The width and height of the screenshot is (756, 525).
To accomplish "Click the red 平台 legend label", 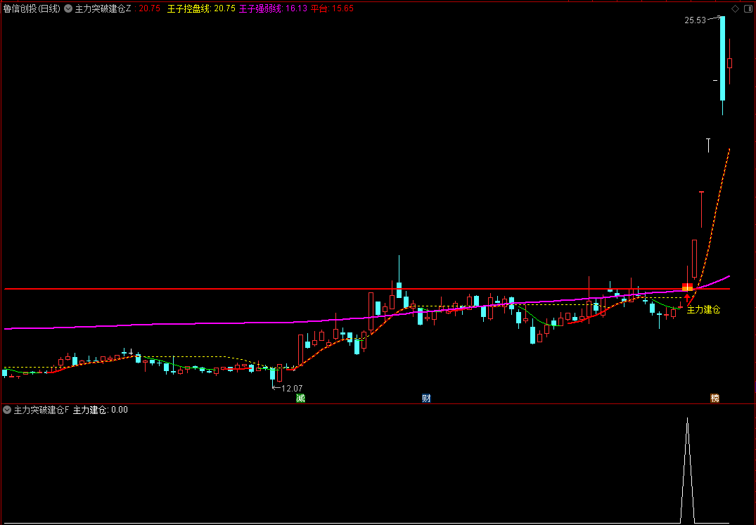I will 319,9.
